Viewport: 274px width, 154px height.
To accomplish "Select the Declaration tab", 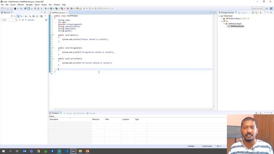I will 79,113.
